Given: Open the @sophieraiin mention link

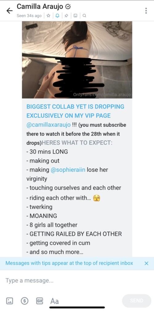Looking at the screenshot, I should (x=68, y=170).
